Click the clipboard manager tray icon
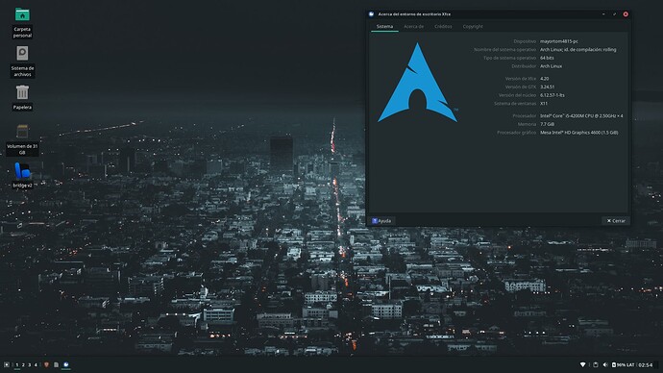The height and width of the screenshot is (373, 663). point(596,364)
